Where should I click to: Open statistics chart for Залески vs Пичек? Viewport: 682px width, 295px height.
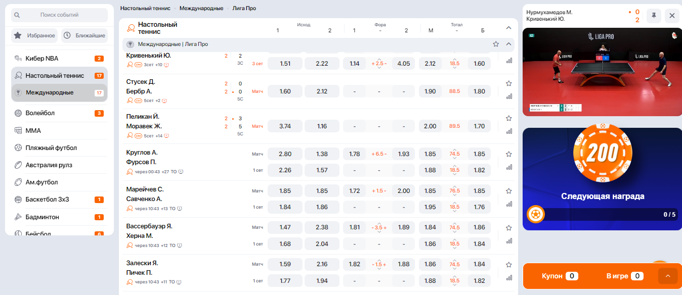pyautogui.click(x=509, y=277)
